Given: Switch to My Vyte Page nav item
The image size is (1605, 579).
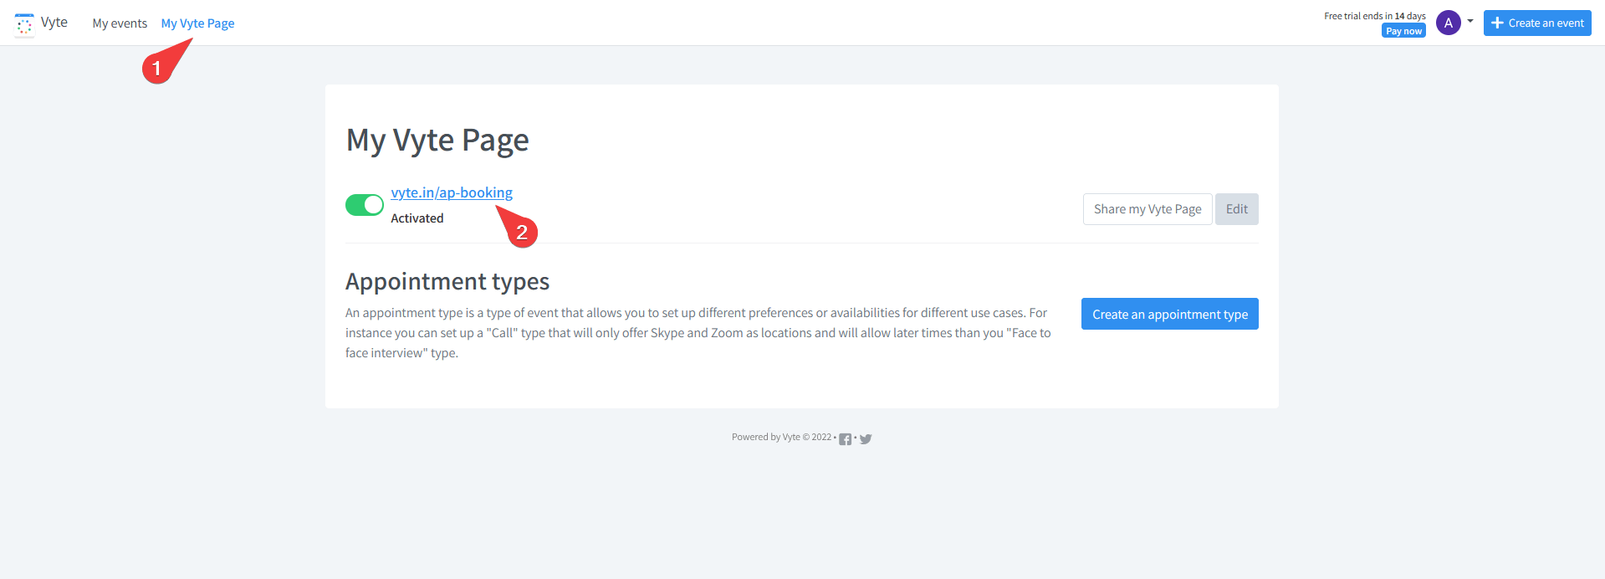Looking at the screenshot, I should pos(197,23).
